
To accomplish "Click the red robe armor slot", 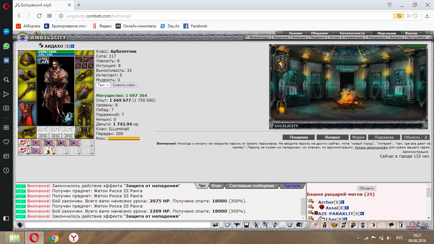I will [27, 113].
